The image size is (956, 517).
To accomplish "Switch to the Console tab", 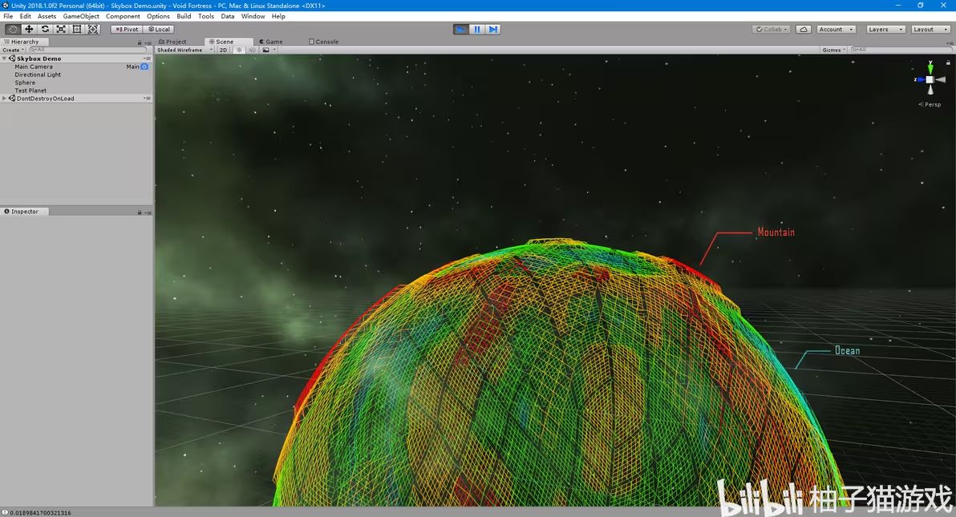I will point(324,42).
